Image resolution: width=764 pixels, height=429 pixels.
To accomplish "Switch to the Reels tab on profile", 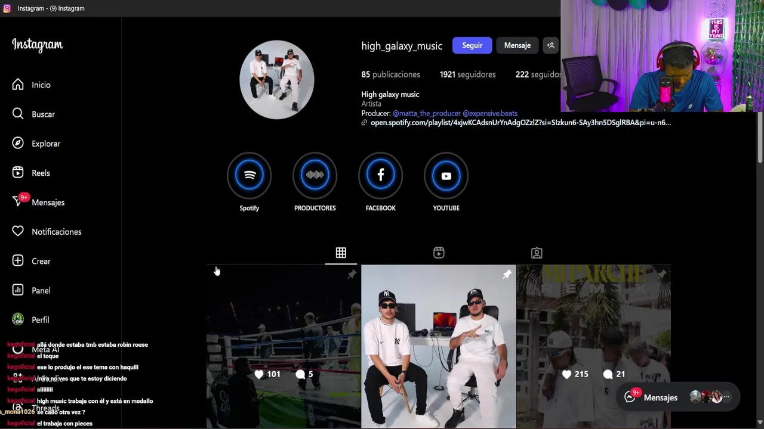I will 439,253.
